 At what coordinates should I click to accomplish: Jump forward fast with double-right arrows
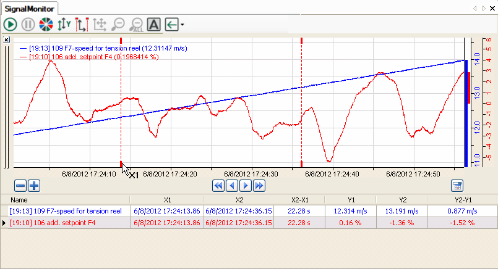259,186
